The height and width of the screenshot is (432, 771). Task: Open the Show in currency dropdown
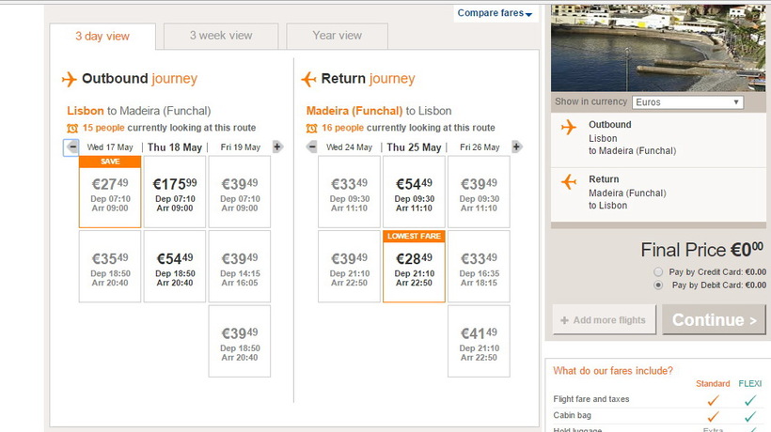pos(687,102)
